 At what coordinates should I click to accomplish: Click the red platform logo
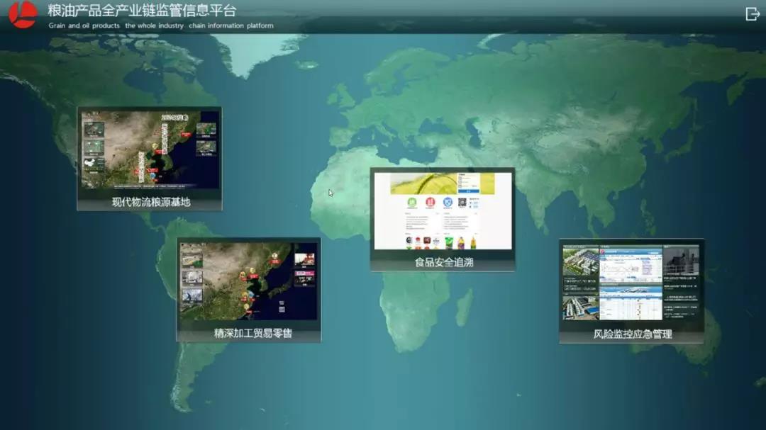click(x=23, y=14)
